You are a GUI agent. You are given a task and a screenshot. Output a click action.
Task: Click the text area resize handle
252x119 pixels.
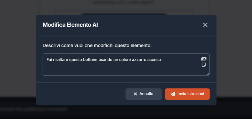tap(208, 74)
